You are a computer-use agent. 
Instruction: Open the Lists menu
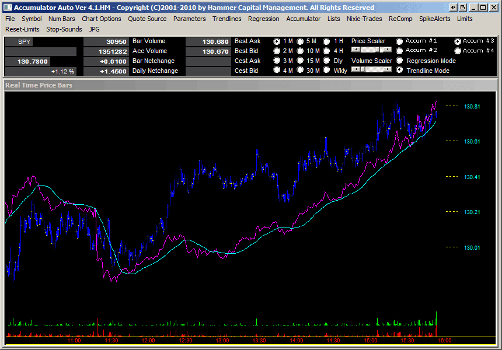coord(334,19)
